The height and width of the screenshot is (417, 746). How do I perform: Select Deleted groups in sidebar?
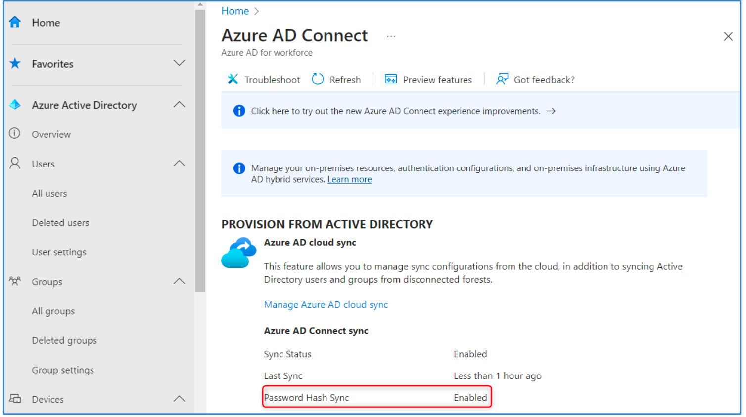click(64, 340)
